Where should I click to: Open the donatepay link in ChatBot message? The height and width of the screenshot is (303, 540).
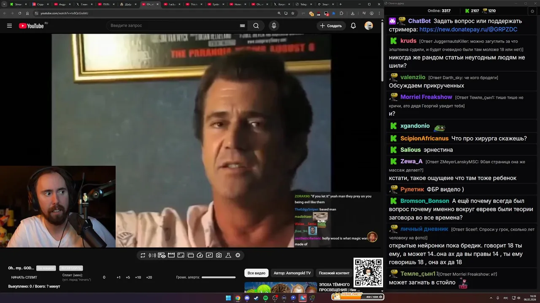[468, 29]
